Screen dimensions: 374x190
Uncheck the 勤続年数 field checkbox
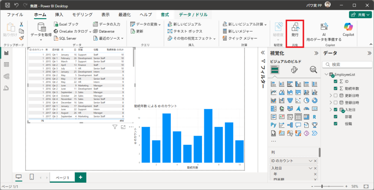pos(336,88)
